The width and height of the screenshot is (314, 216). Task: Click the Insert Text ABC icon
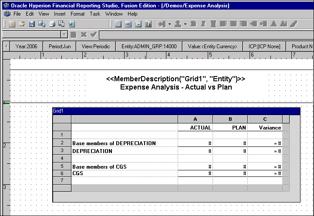[128, 24]
